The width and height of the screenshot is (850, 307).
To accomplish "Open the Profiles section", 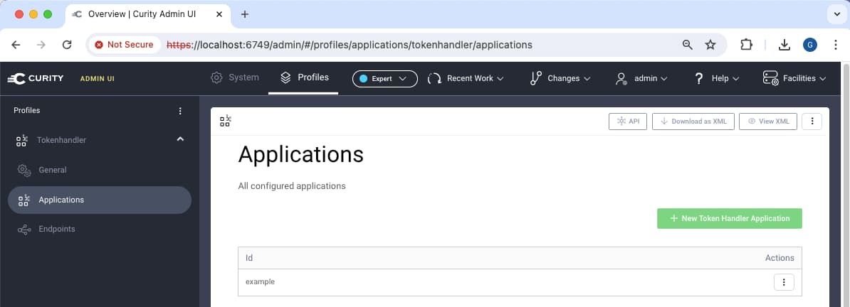I will point(304,77).
